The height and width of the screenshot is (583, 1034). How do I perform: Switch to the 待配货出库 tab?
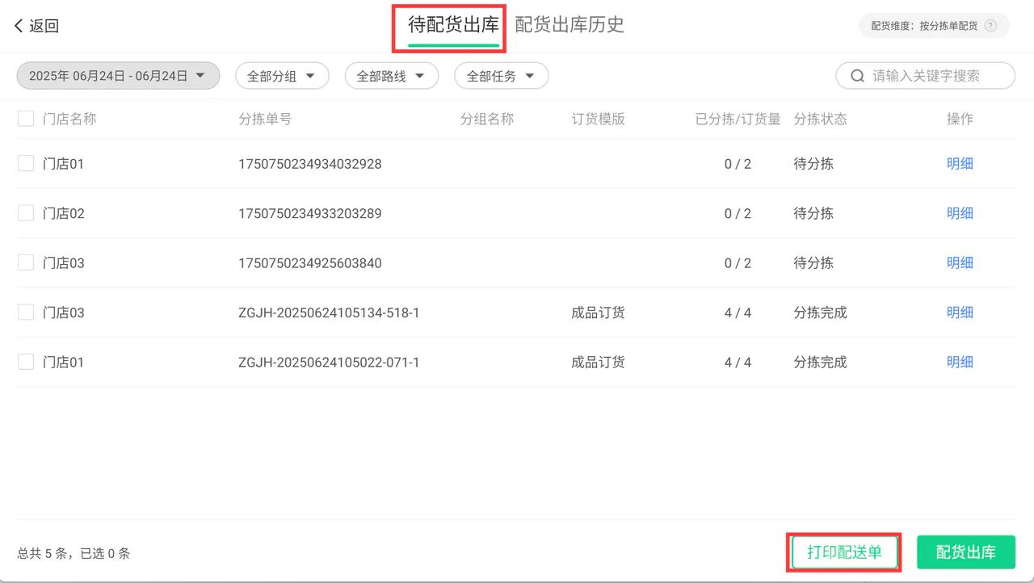[453, 25]
